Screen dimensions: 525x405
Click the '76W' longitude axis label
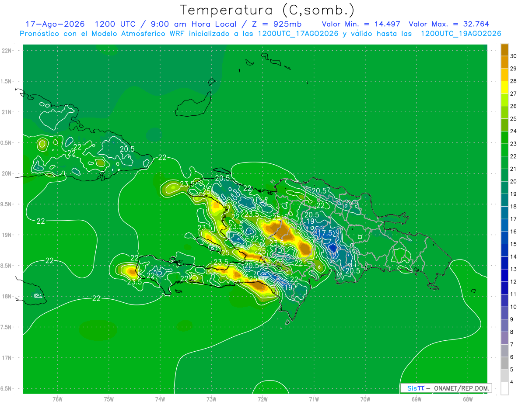[57, 399]
